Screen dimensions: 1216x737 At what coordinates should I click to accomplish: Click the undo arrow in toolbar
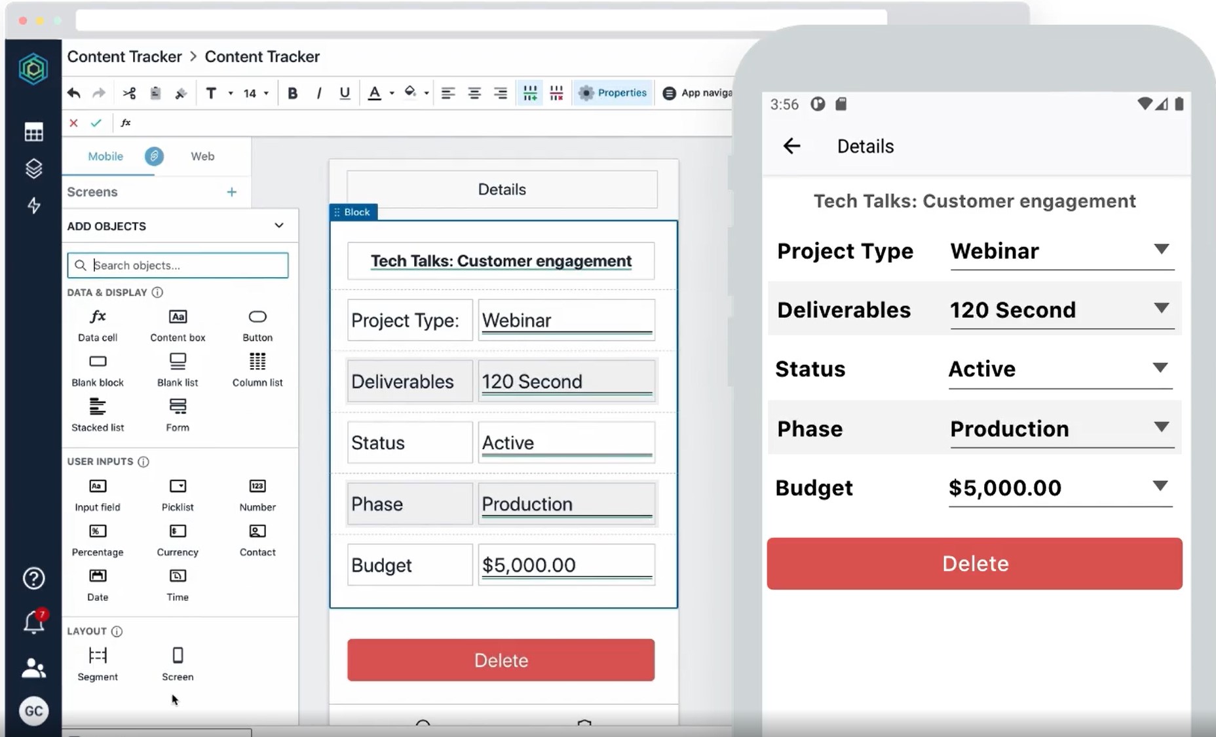click(73, 93)
